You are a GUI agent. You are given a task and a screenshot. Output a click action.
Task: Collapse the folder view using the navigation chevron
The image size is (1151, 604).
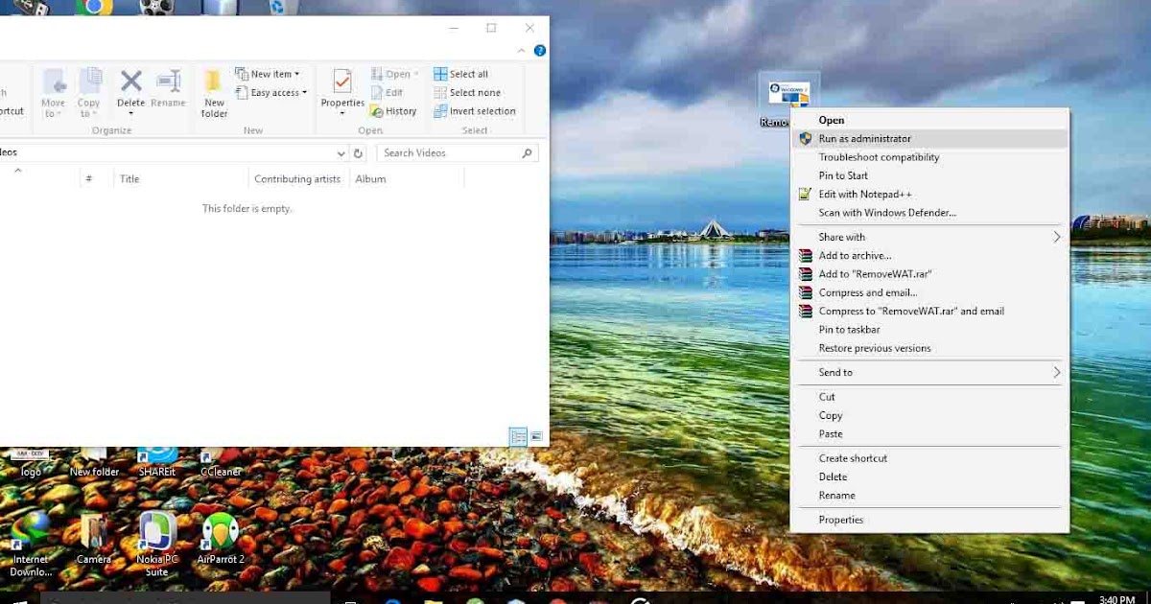[x=17, y=173]
